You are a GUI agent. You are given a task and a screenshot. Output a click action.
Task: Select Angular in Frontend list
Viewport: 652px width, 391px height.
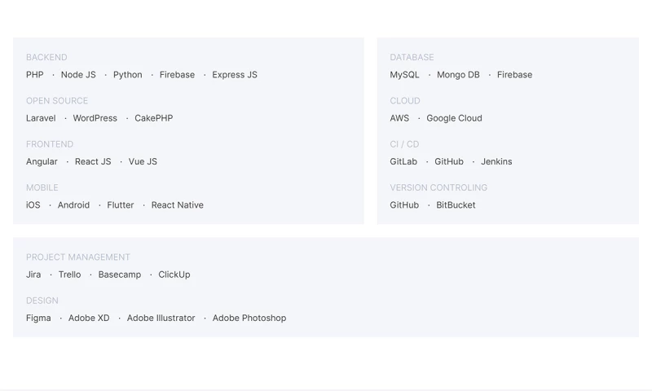click(42, 161)
